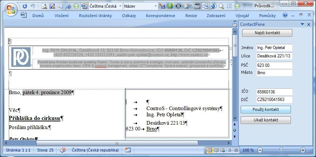Switch to Full Screen Reading view

click(217, 150)
